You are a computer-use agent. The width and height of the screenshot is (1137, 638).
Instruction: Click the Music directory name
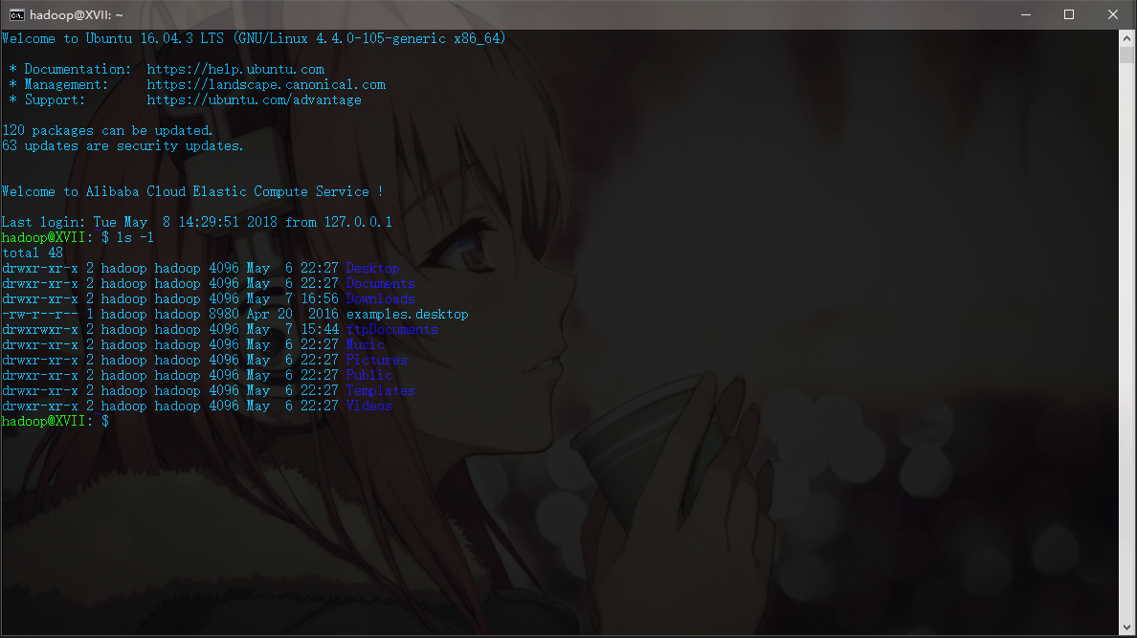pos(366,344)
